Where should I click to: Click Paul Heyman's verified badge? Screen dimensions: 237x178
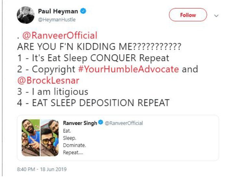click(x=83, y=12)
